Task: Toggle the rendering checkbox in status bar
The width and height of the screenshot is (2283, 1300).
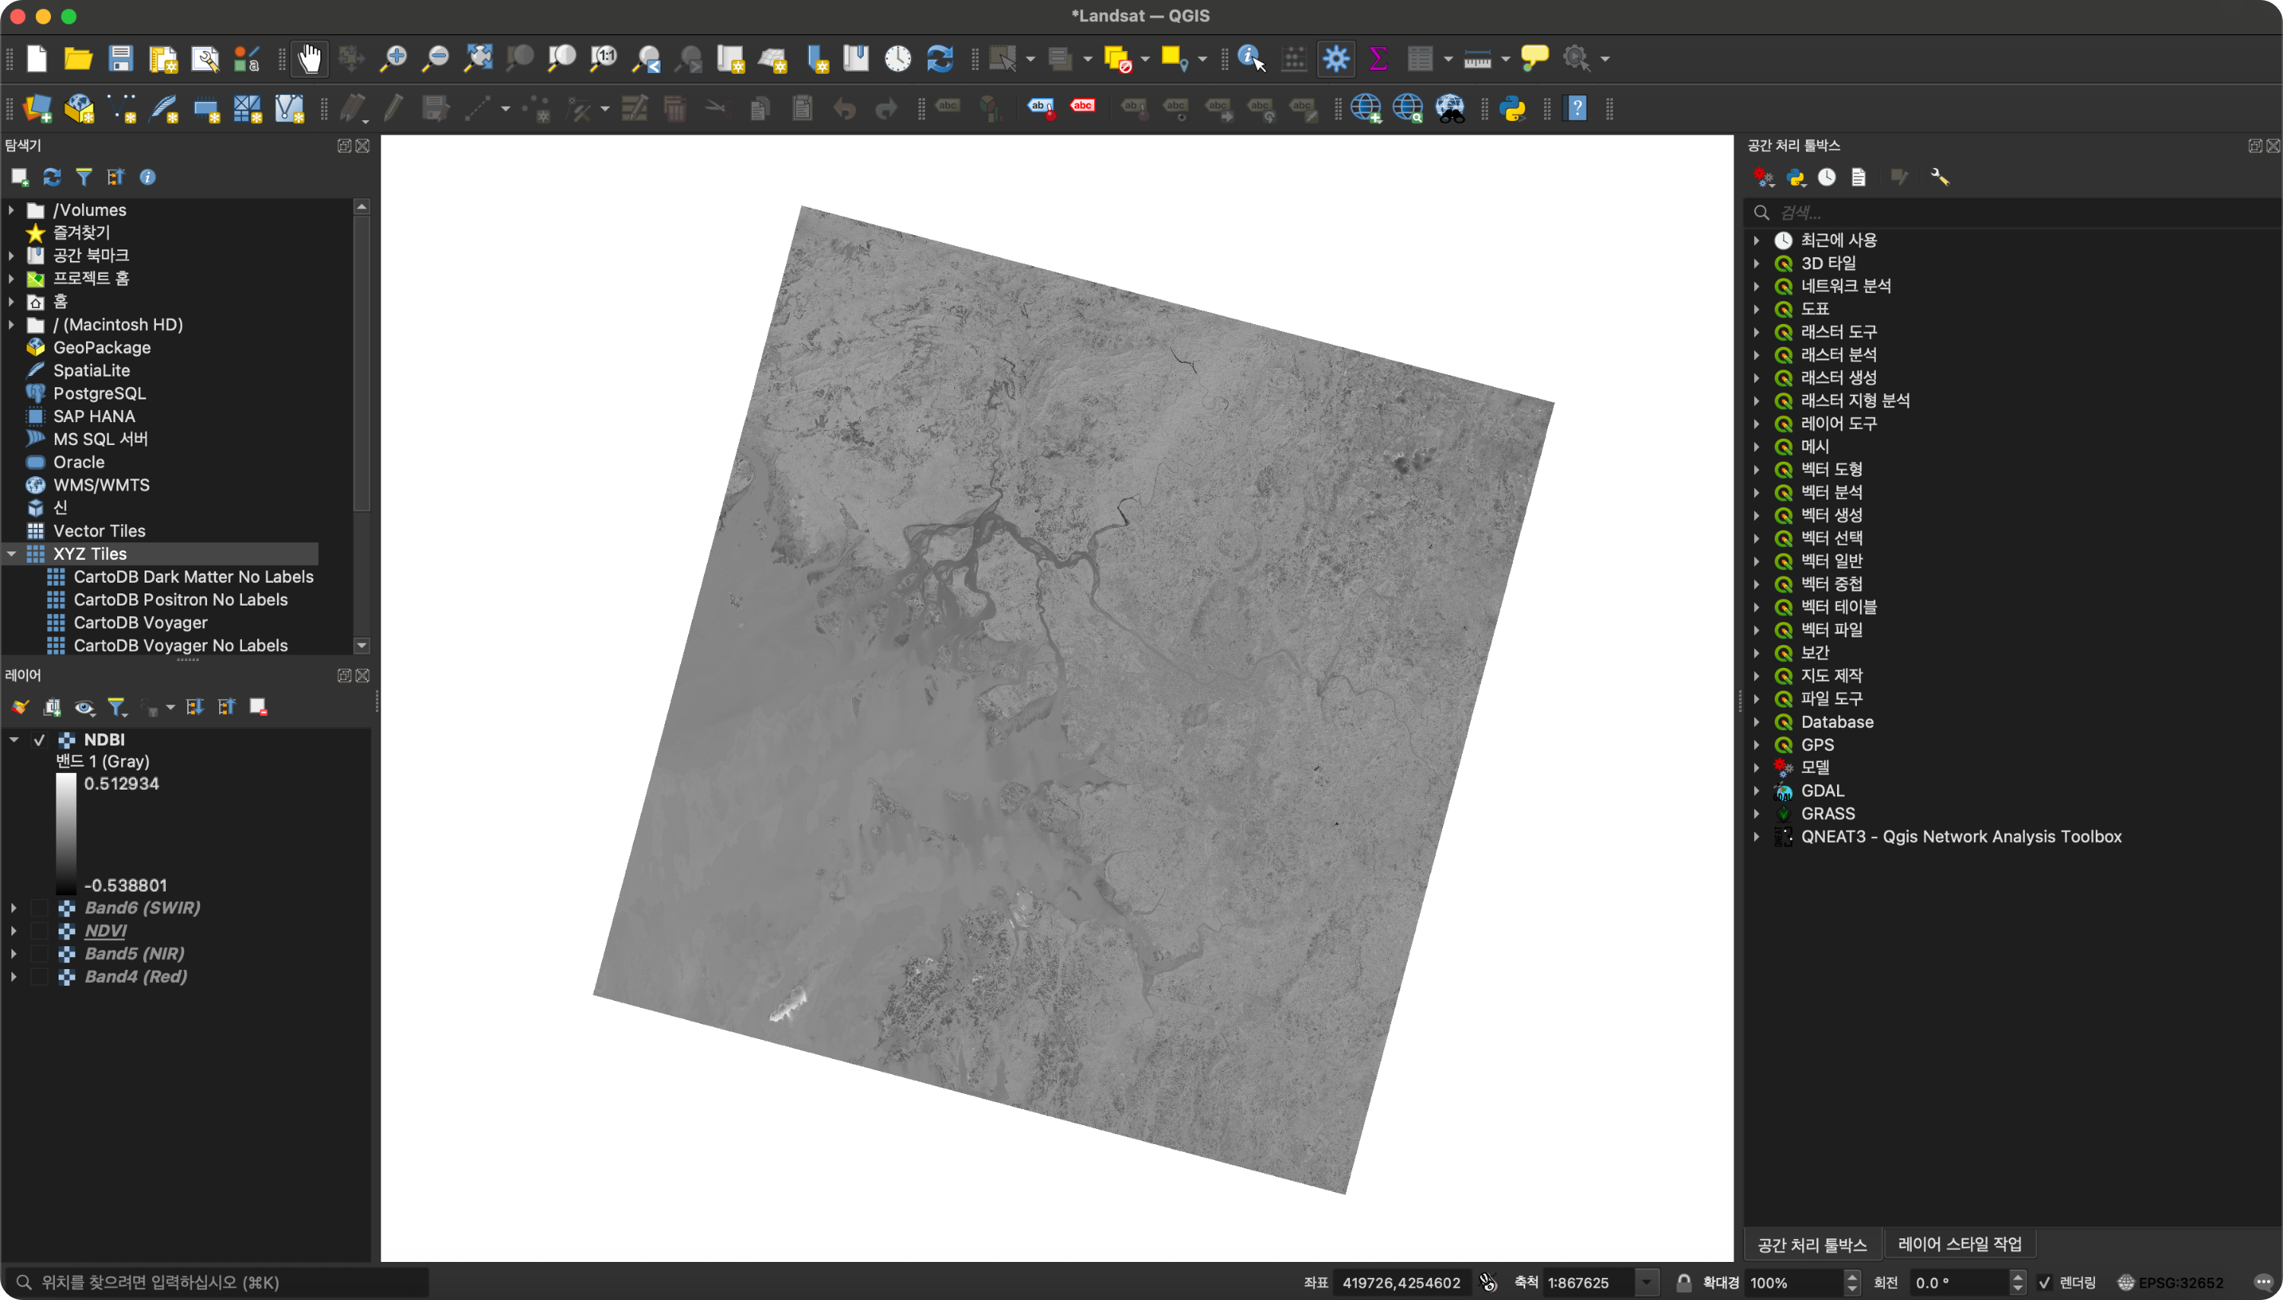Action: [2045, 1283]
